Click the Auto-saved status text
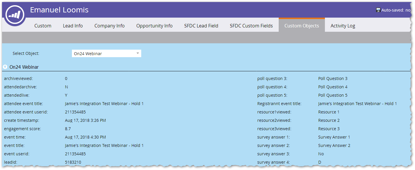This screenshot has width=415, height=170. click(x=396, y=10)
